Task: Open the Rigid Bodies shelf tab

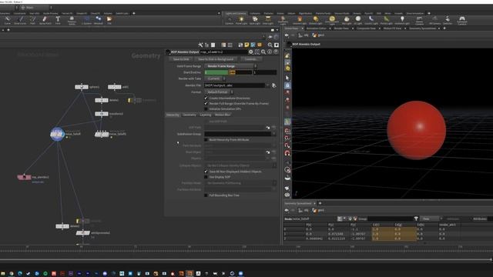Action: click(x=305, y=14)
